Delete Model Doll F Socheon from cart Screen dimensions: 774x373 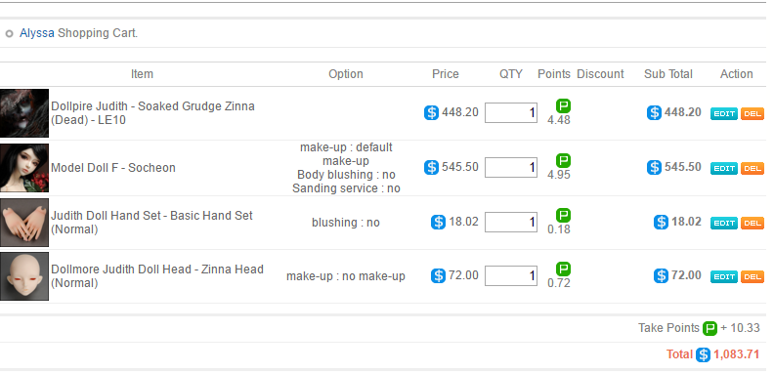click(x=752, y=168)
